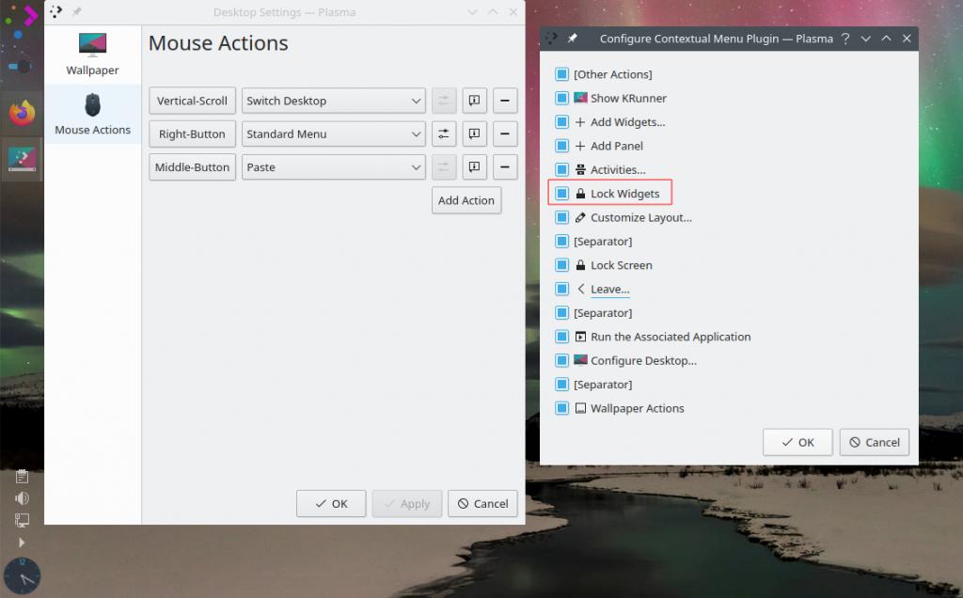963x598 pixels.
Task: Click About icon in Vertical-Scroll row
Action: click(x=475, y=101)
